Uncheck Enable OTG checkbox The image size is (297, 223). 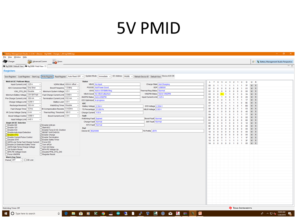point(6,135)
